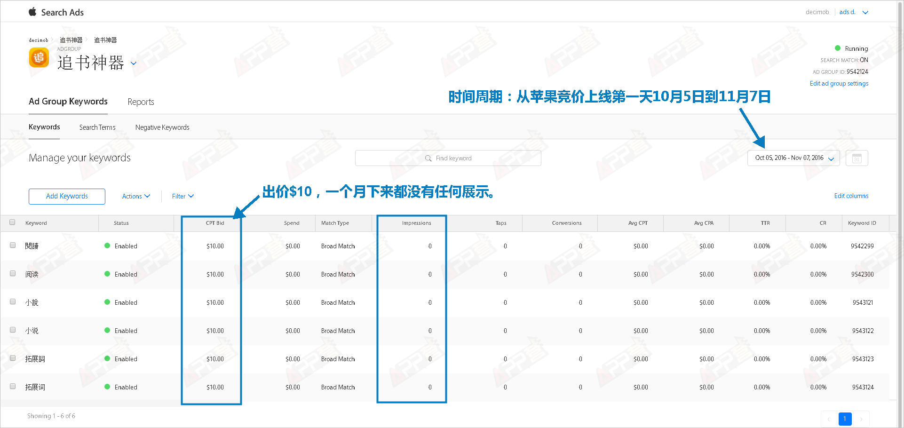Click the orange 追书神器 app icon
Screen dimensions: 904x428
click(x=39, y=58)
